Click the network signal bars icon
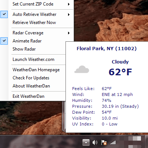This screenshot has height=148, width=148. pyautogui.click(x=113, y=142)
